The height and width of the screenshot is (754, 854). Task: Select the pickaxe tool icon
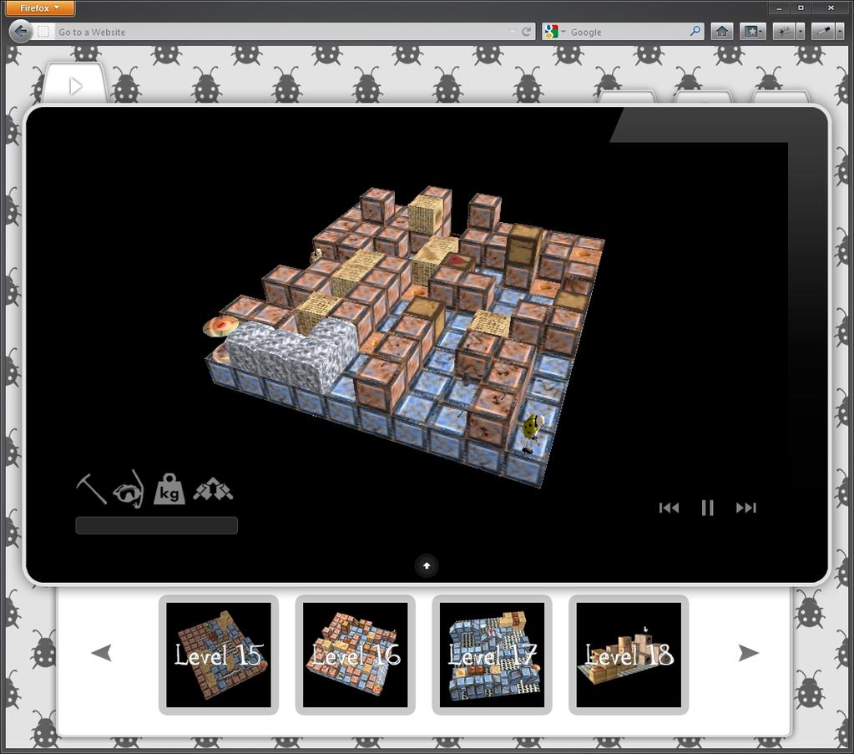pos(91,488)
